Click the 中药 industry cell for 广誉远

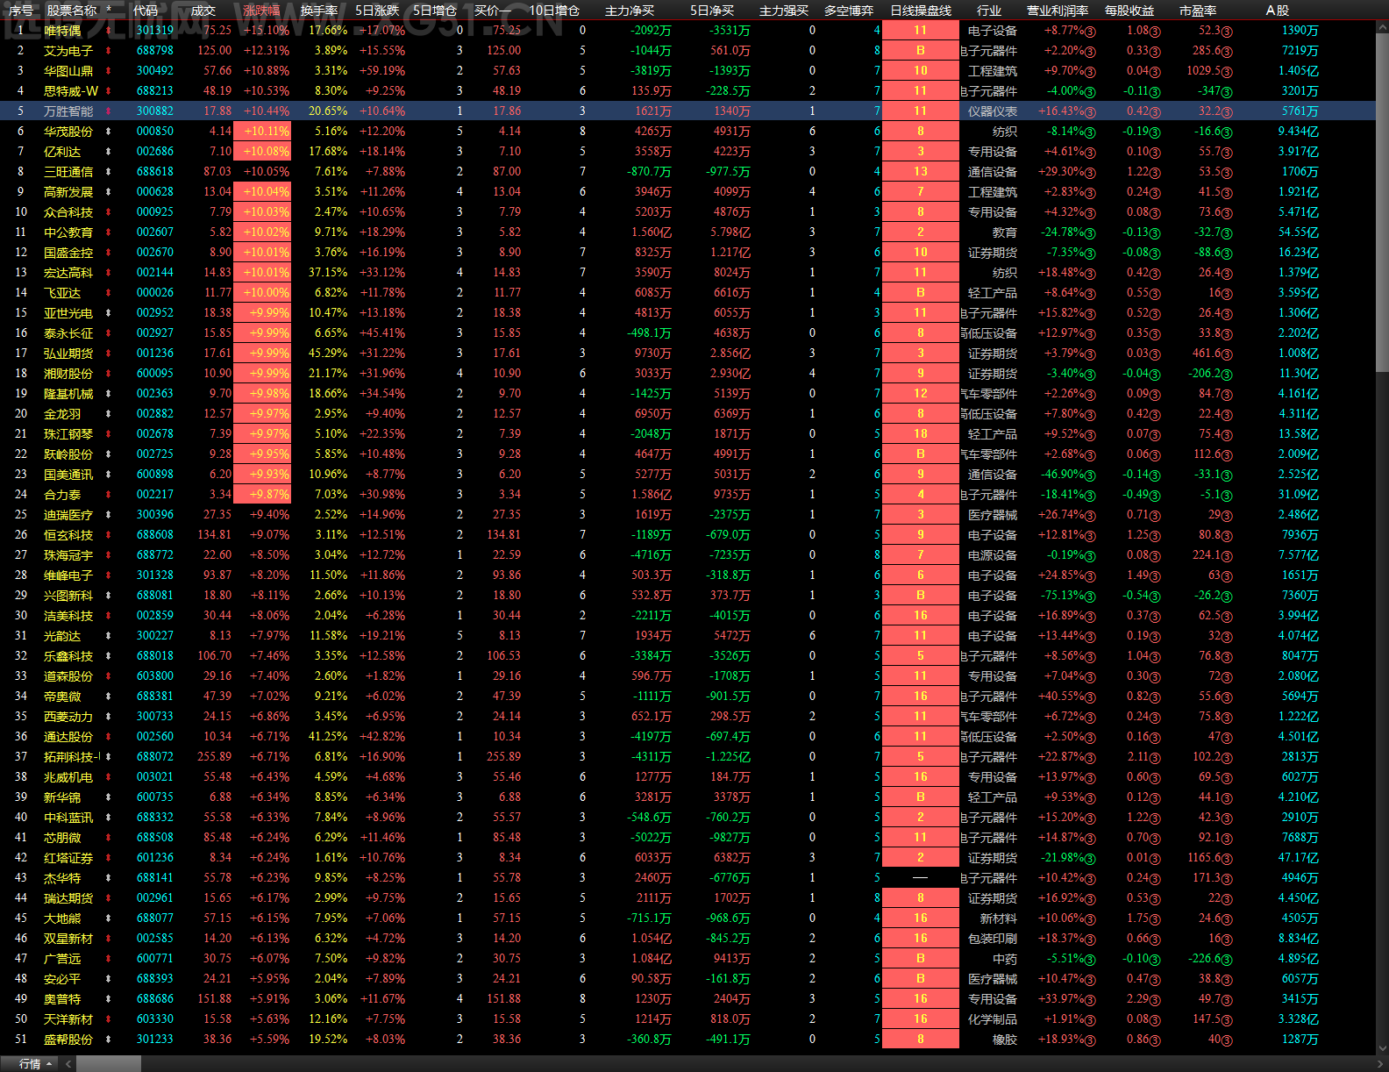click(1005, 959)
